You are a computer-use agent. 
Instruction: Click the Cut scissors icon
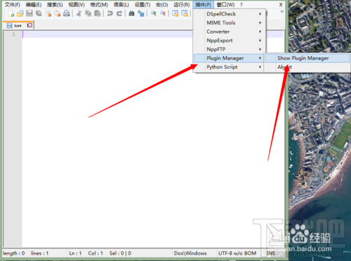79,13
